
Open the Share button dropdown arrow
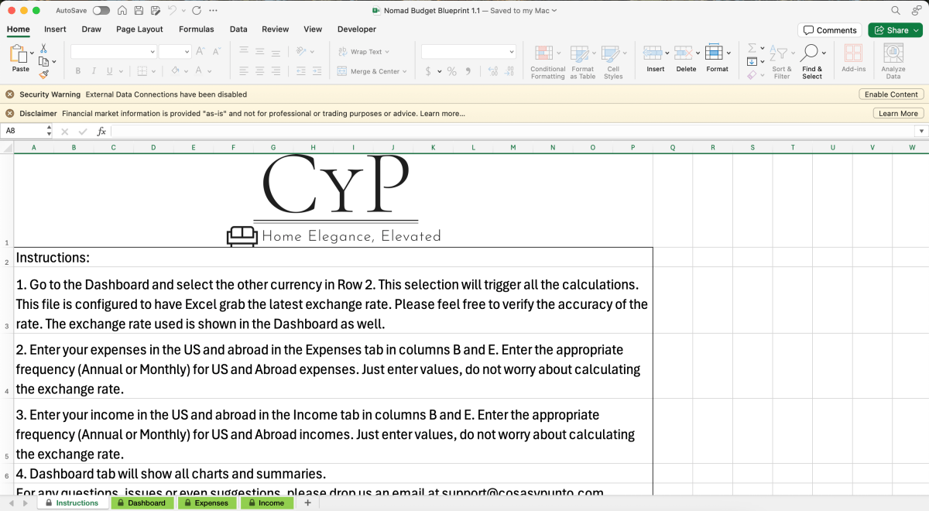pos(917,30)
